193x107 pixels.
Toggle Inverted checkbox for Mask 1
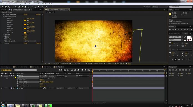(x=49, y=78)
